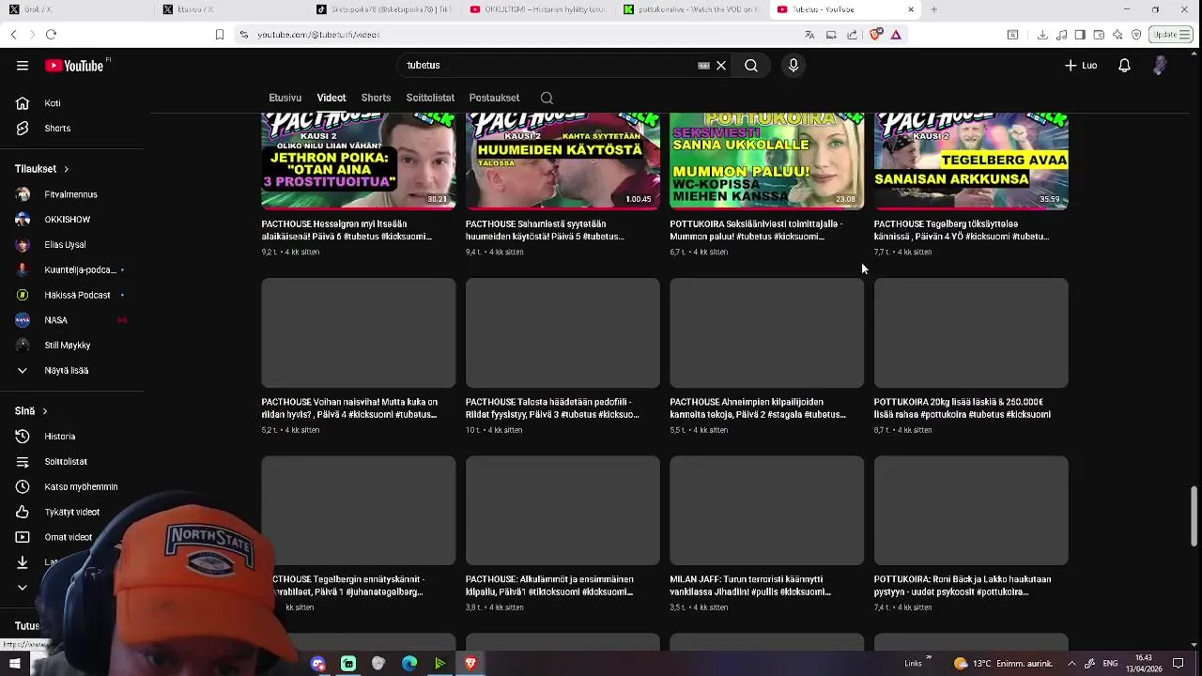Open the on-screen keyboard icon in search box
Screen dimensions: 1202x676
coord(703,66)
